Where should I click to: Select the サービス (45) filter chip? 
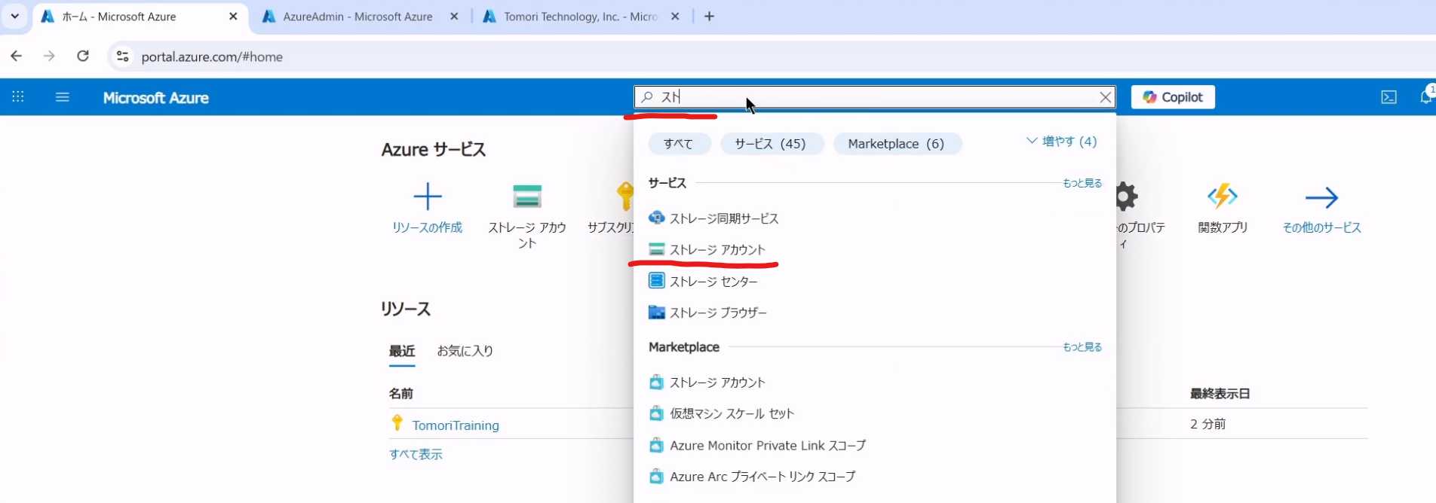(770, 144)
